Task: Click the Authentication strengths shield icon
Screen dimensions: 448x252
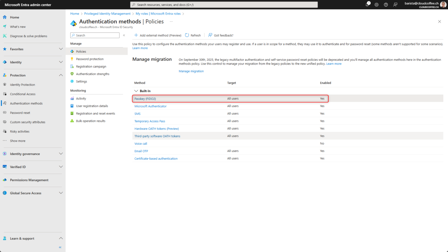Action: coord(72,74)
